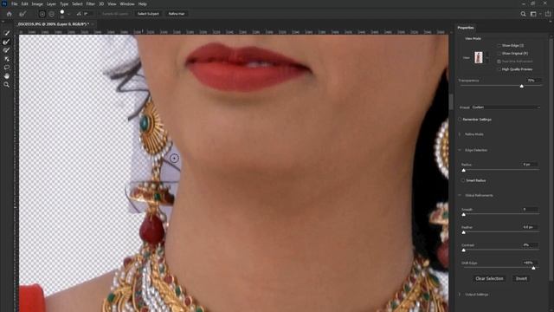Toggle Sample All Layers option
Screen dimensions: 554x312
click(114, 14)
